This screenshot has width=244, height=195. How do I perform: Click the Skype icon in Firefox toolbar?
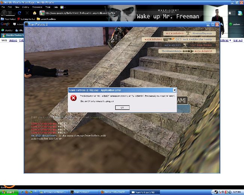(x=240, y=13)
